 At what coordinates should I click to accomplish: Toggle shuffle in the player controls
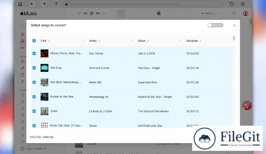coord(79,13)
